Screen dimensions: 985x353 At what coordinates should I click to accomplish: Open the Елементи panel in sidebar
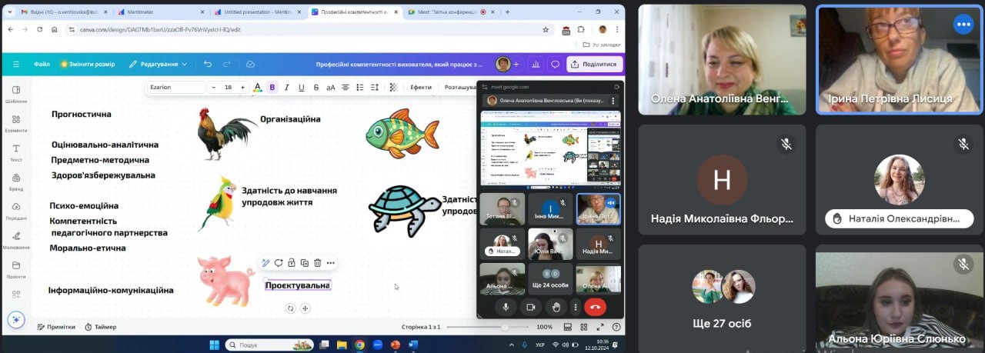(16, 123)
